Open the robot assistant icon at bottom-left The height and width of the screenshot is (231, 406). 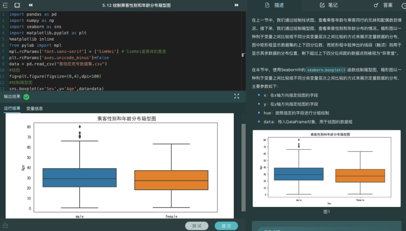click(5, 226)
